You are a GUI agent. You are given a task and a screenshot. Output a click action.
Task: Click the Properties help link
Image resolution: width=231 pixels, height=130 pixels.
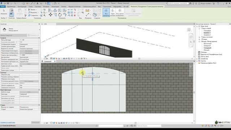pyautogui.click(x=8, y=122)
